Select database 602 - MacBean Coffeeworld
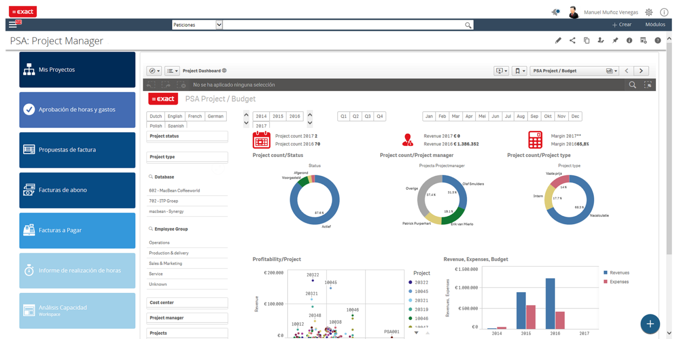 [x=187, y=190]
